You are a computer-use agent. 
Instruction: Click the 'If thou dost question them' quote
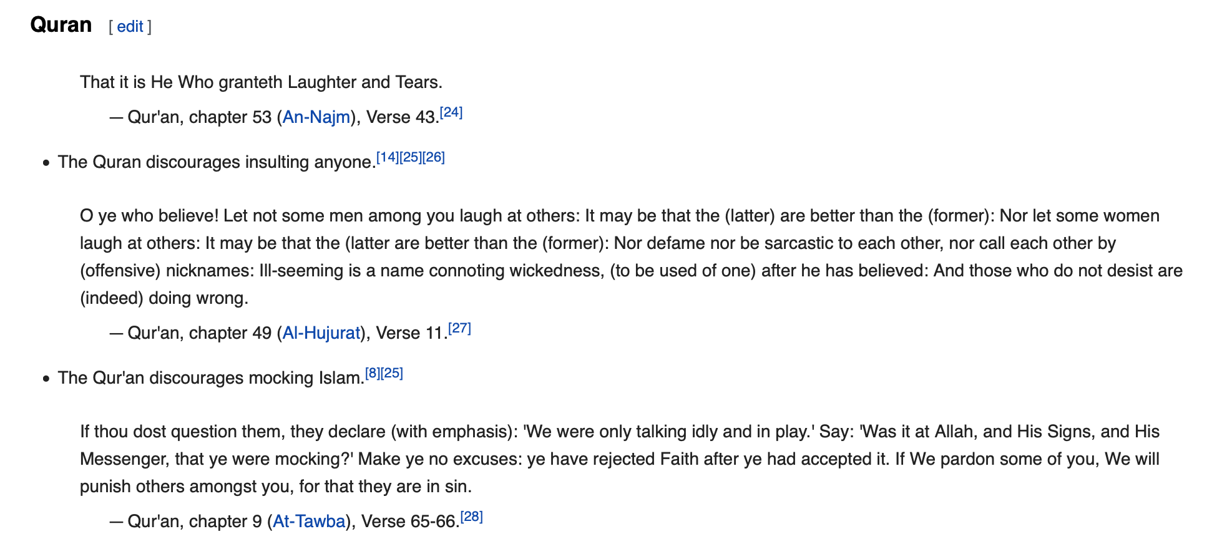[620, 459]
